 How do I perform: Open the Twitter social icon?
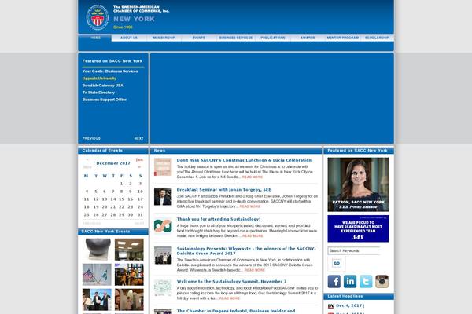tap(366, 282)
